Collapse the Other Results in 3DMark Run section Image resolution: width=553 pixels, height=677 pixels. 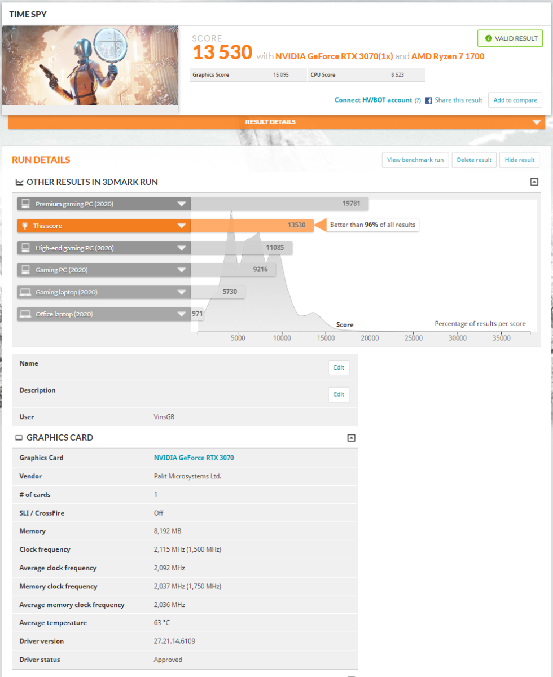click(534, 182)
